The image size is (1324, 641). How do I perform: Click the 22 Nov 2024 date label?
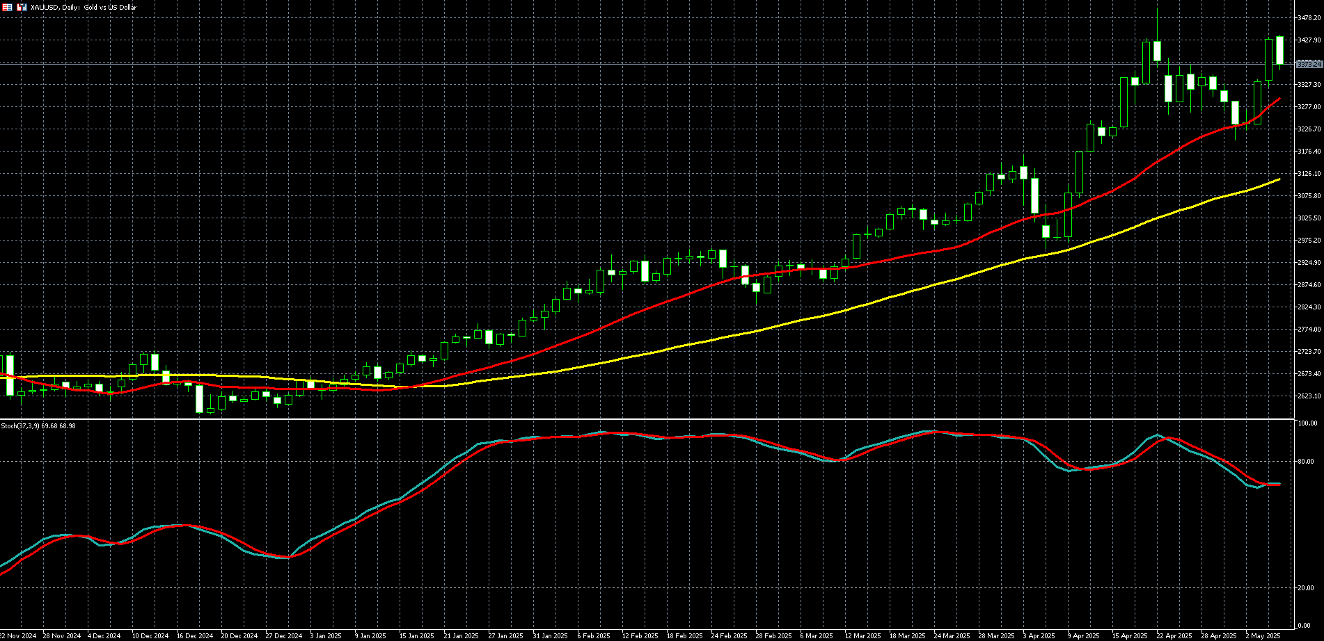coord(18,635)
